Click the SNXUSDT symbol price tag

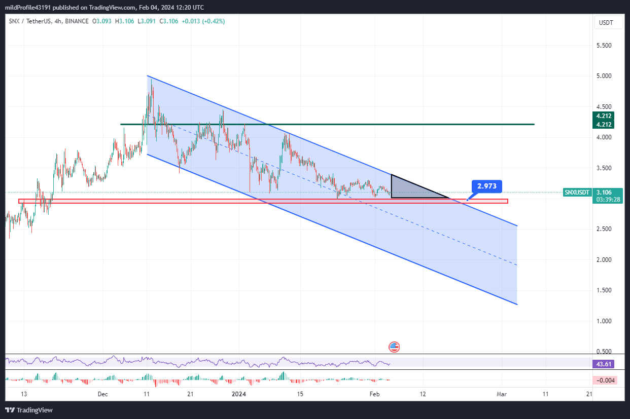pos(577,193)
